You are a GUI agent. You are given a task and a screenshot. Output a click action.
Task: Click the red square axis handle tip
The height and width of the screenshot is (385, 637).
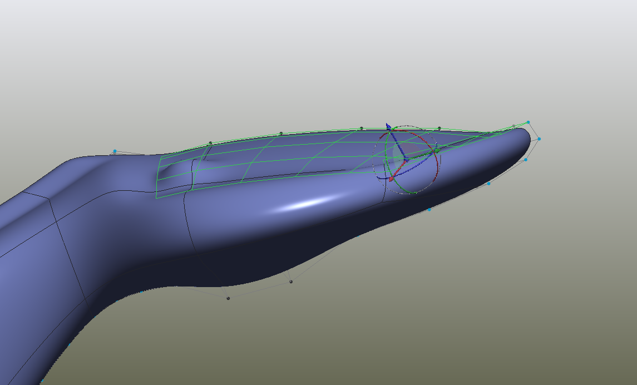point(391,179)
